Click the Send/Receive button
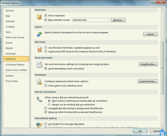This screenshot has width=167, height=136. pos(148,64)
